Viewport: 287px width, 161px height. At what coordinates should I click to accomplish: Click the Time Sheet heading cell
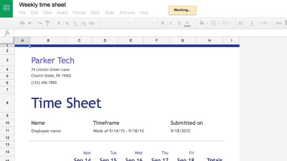pyautogui.click(x=66, y=103)
